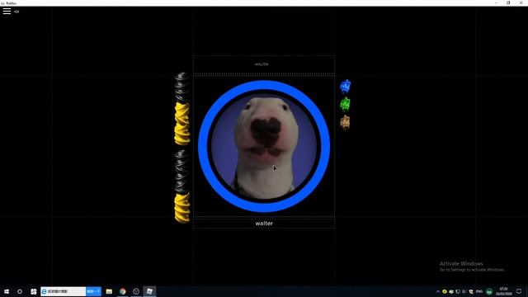The width and height of the screenshot is (528, 297).
Task: Open the notification action center
Action: point(519,291)
